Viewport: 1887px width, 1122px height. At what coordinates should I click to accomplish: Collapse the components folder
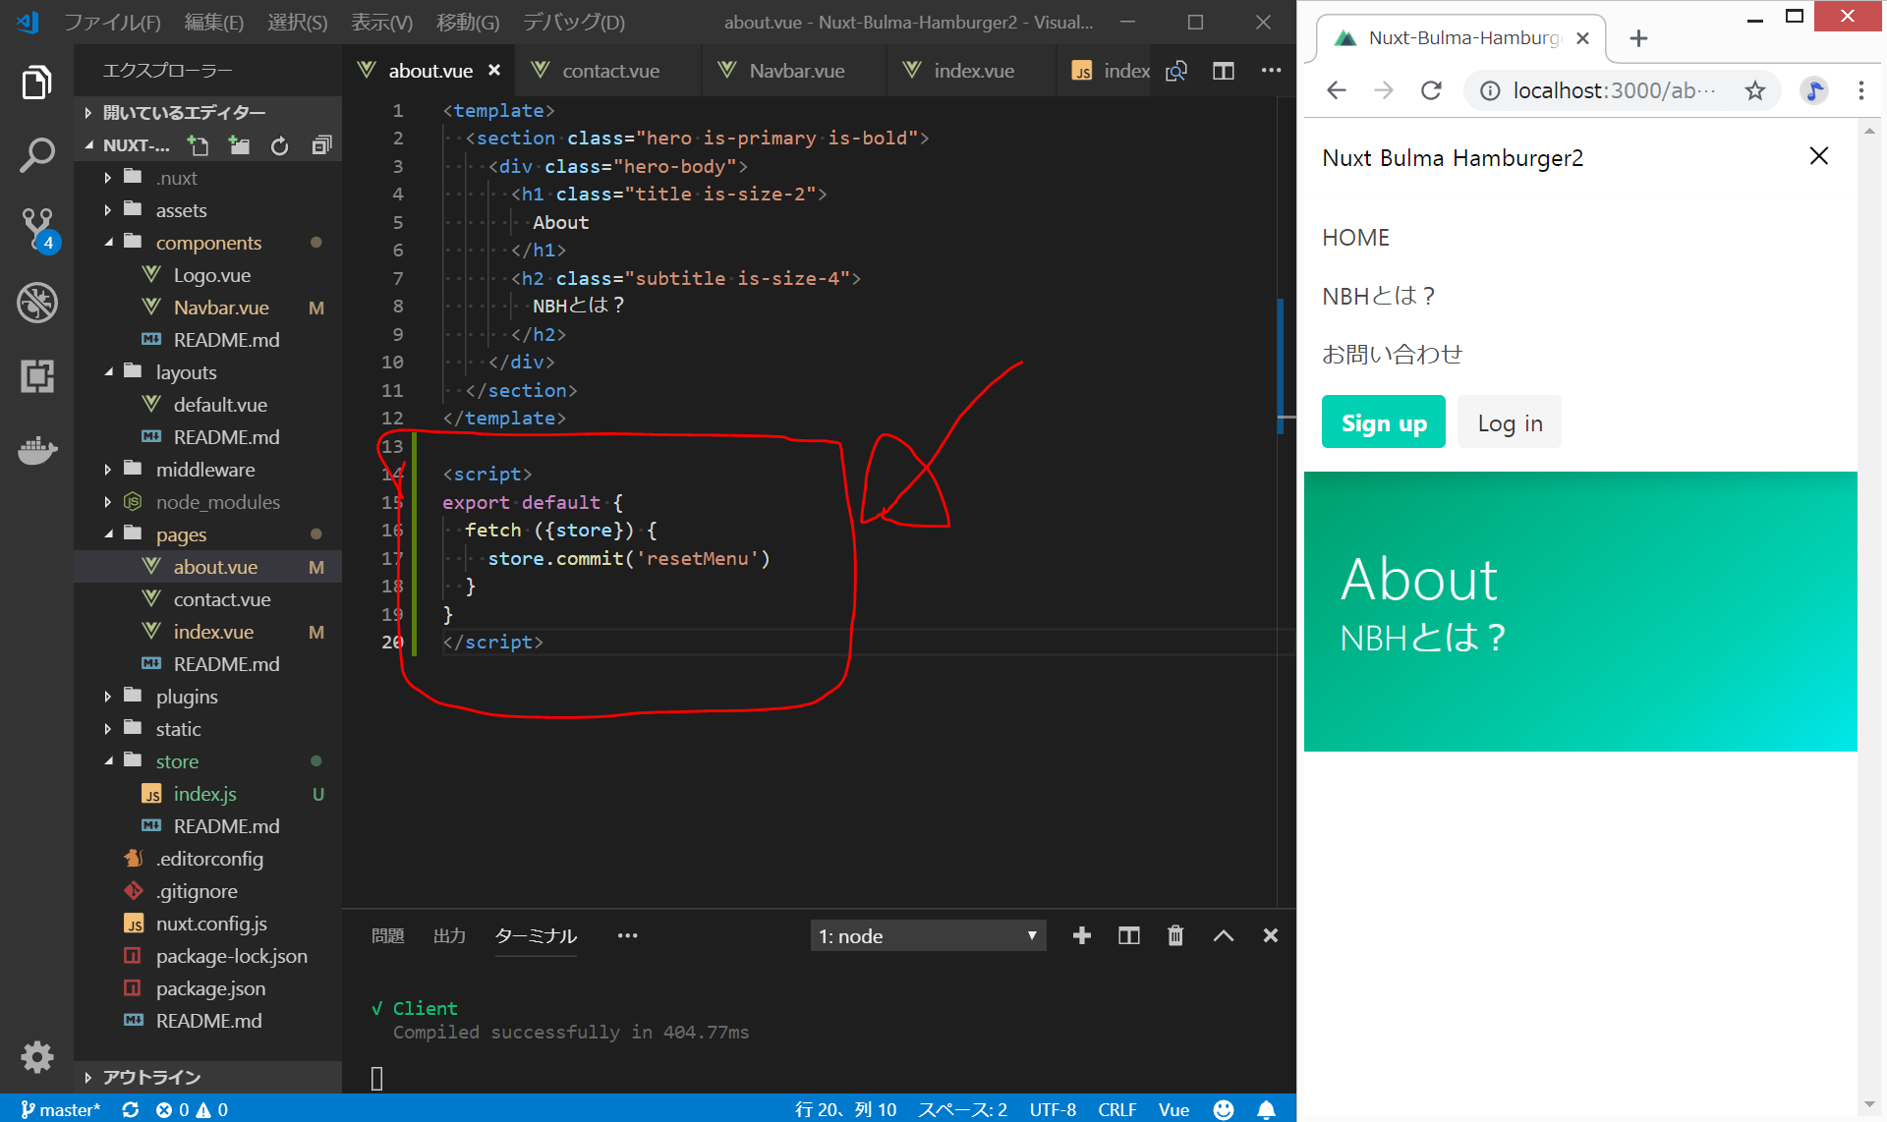208,243
